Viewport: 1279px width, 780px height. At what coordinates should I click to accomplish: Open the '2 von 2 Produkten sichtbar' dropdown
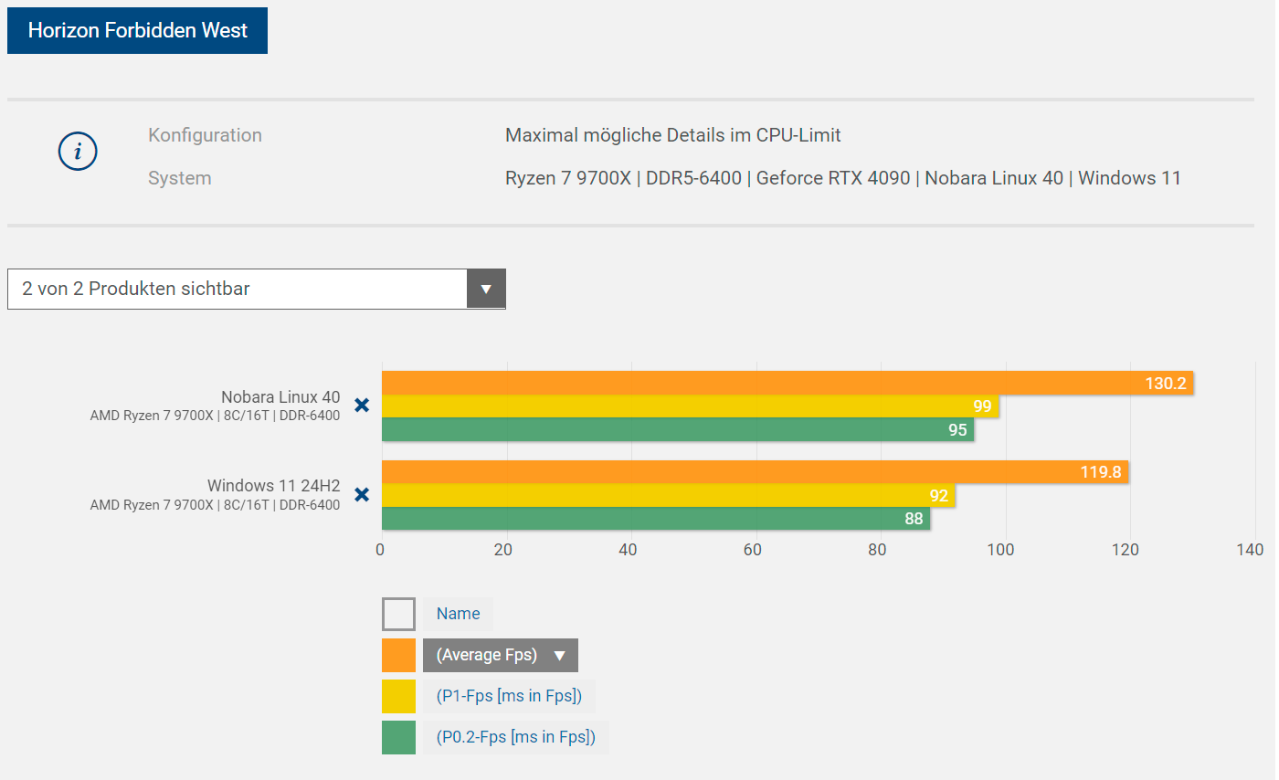click(256, 289)
